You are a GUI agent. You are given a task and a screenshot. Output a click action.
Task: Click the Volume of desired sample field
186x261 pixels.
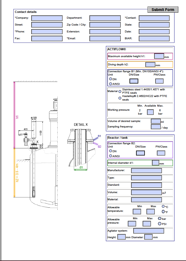[x=156, y=121]
